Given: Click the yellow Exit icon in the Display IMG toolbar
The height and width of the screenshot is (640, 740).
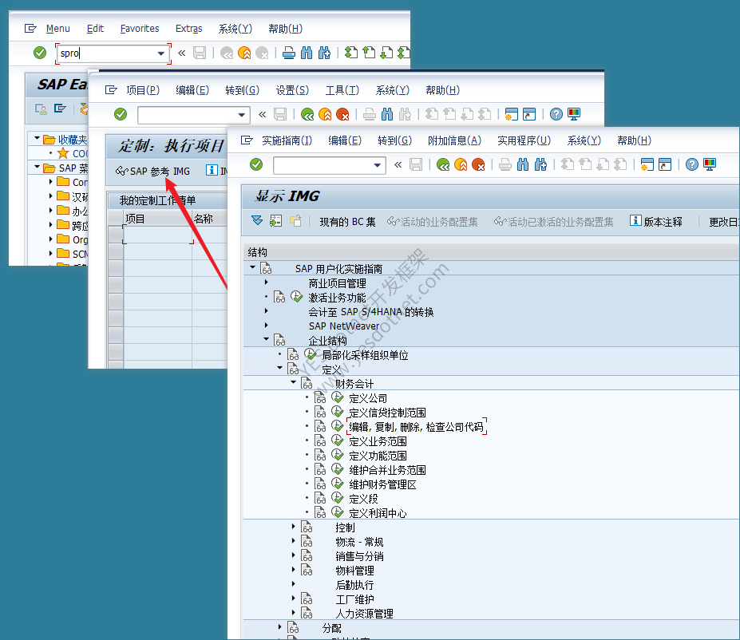Looking at the screenshot, I should (461, 164).
